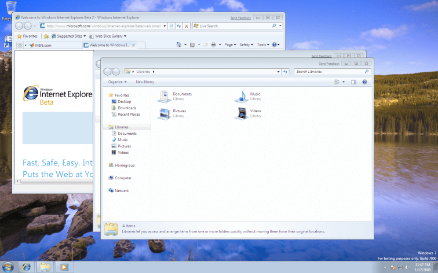The image size is (438, 273).
Task: Click the Add to Favorites Bar star icon
Action: [x=46, y=36]
